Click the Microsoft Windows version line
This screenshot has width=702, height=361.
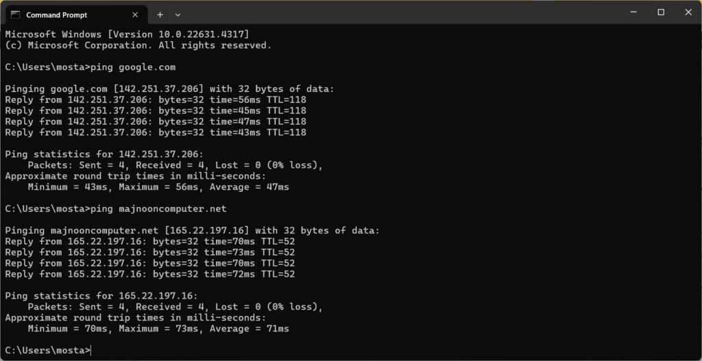coord(127,34)
